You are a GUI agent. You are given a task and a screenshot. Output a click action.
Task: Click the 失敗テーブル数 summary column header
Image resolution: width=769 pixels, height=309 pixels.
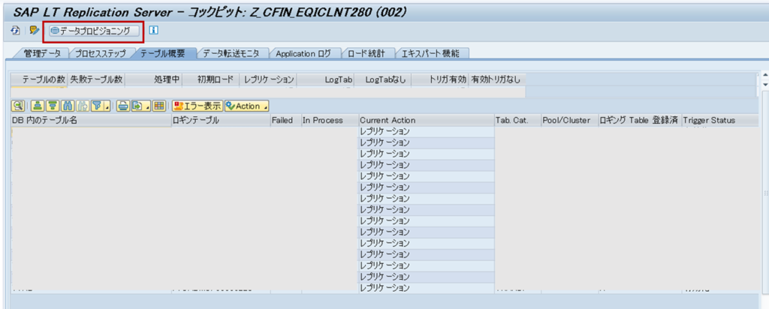pyautogui.click(x=96, y=79)
